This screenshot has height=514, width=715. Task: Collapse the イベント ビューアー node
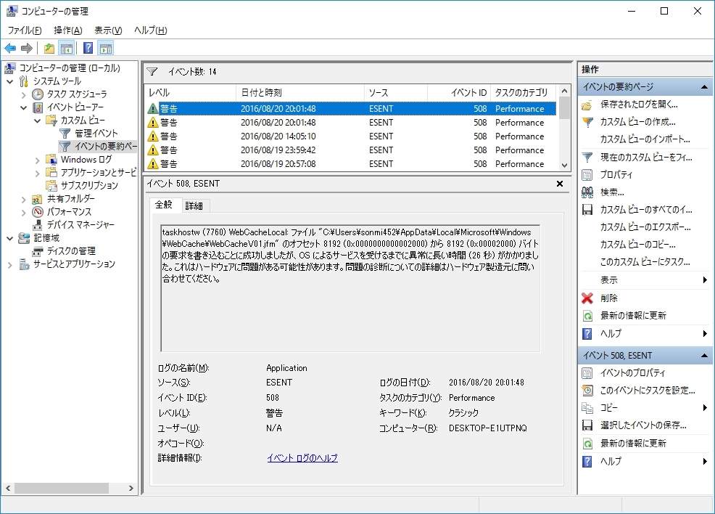click(x=24, y=107)
